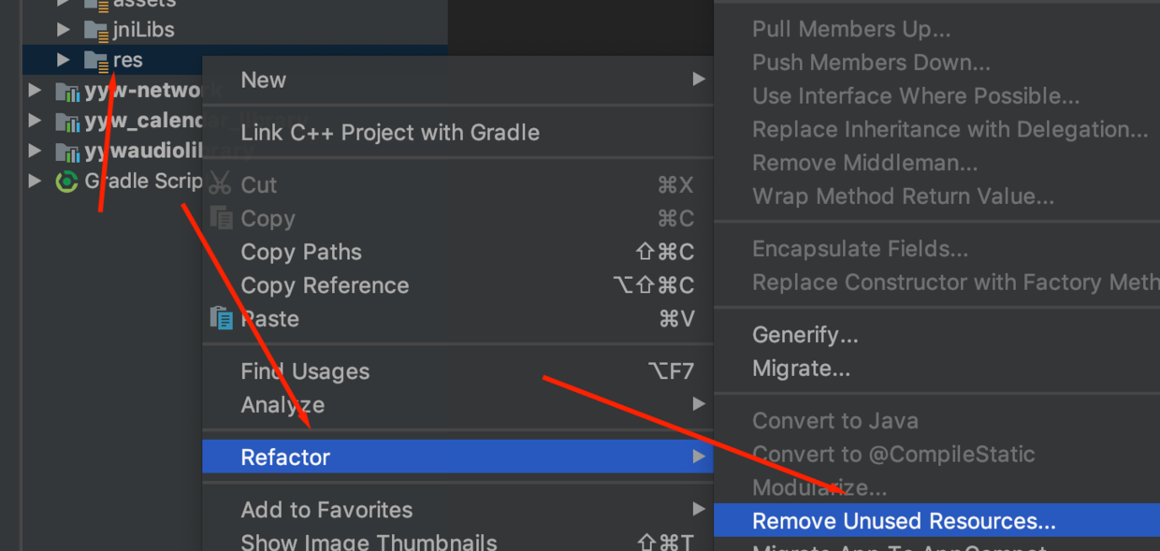Click the Gradle Scripts icon

point(66,181)
